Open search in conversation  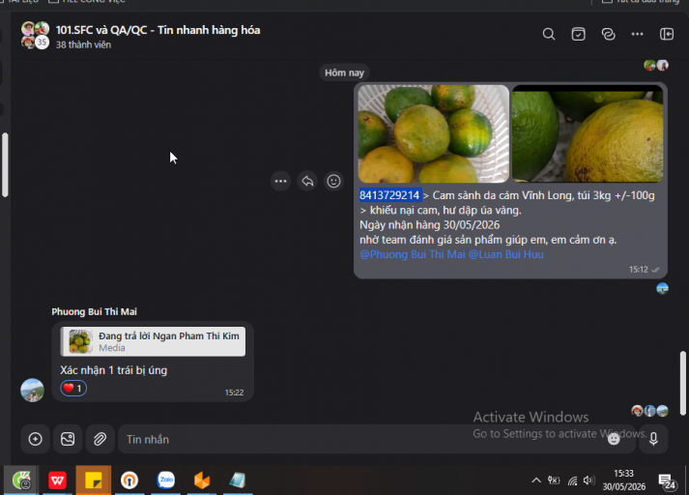(x=548, y=34)
